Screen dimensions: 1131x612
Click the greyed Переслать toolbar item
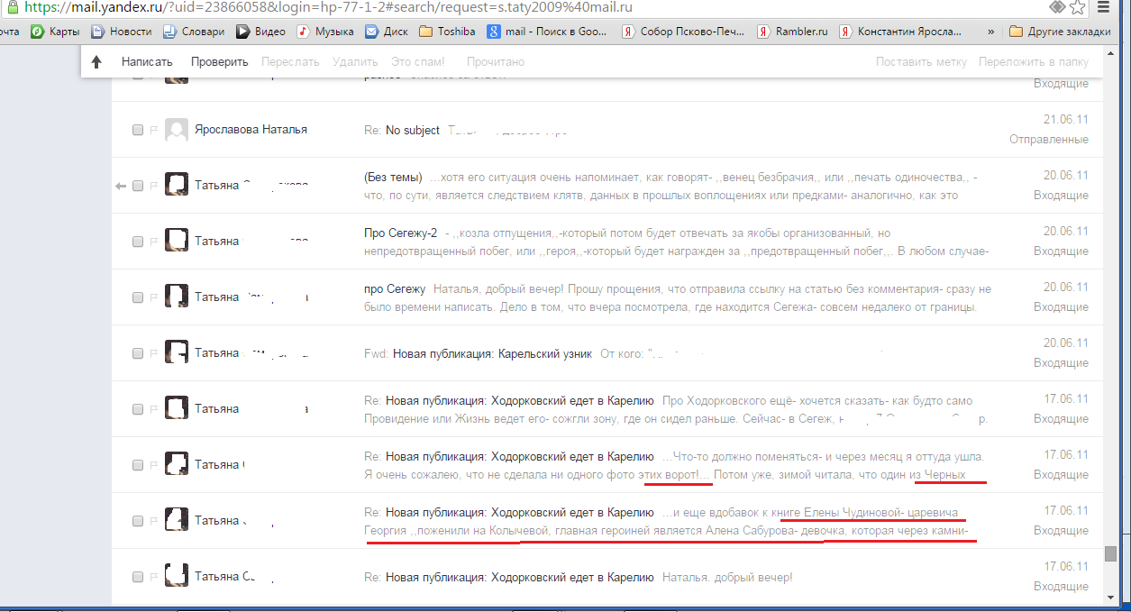[x=290, y=62]
